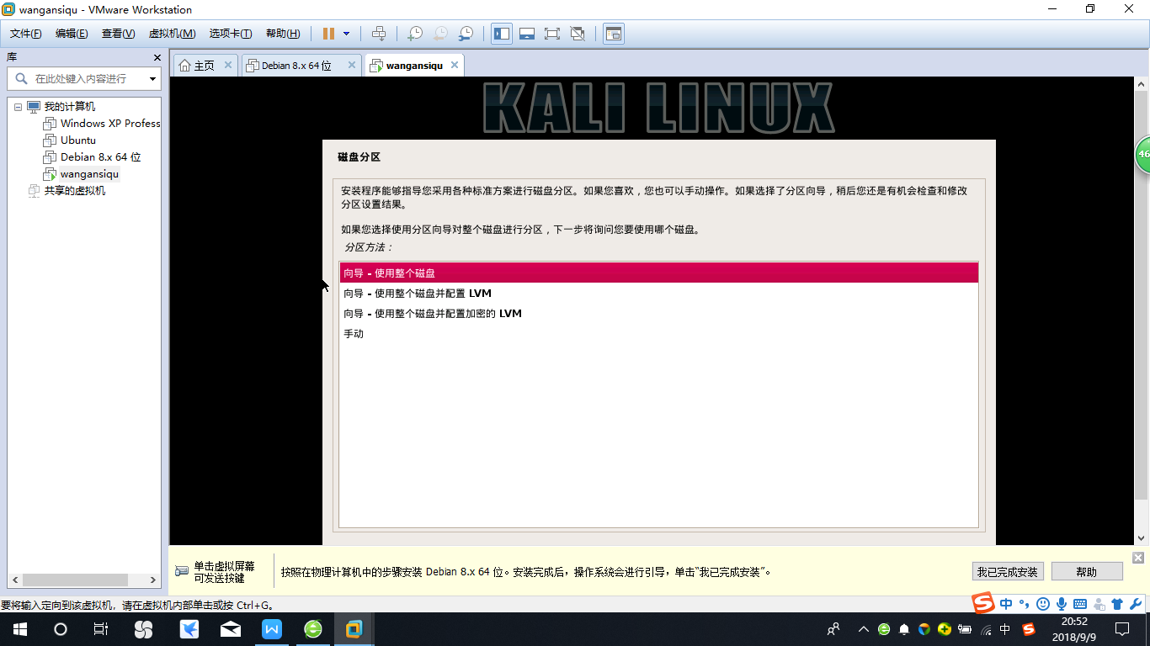Enter full screen mode from the toolbar
The image size is (1150, 646).
pyautogui.click(x=552, y=34)
